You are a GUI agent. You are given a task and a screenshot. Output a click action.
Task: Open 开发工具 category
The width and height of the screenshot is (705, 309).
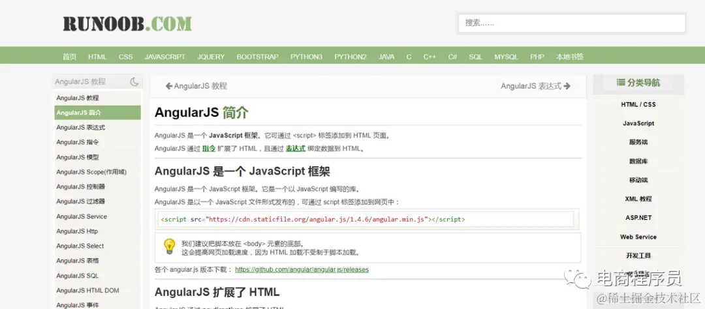tap(638, 256)
